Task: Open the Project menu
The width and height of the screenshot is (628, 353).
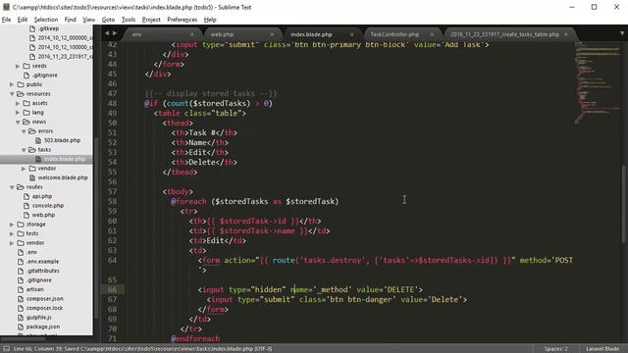Action: 151,20
